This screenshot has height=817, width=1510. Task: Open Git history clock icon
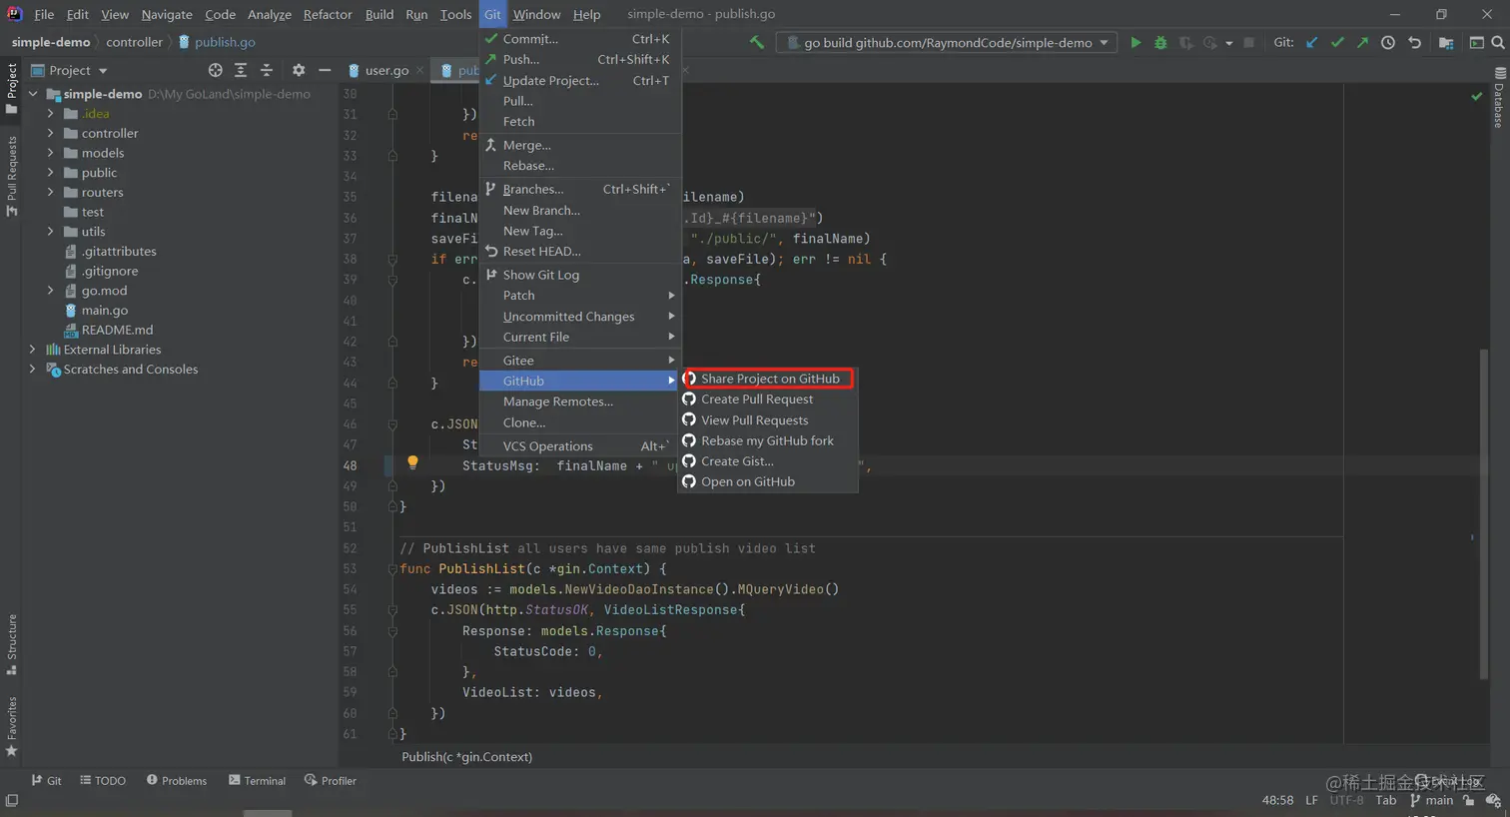tap(1388, 42)
